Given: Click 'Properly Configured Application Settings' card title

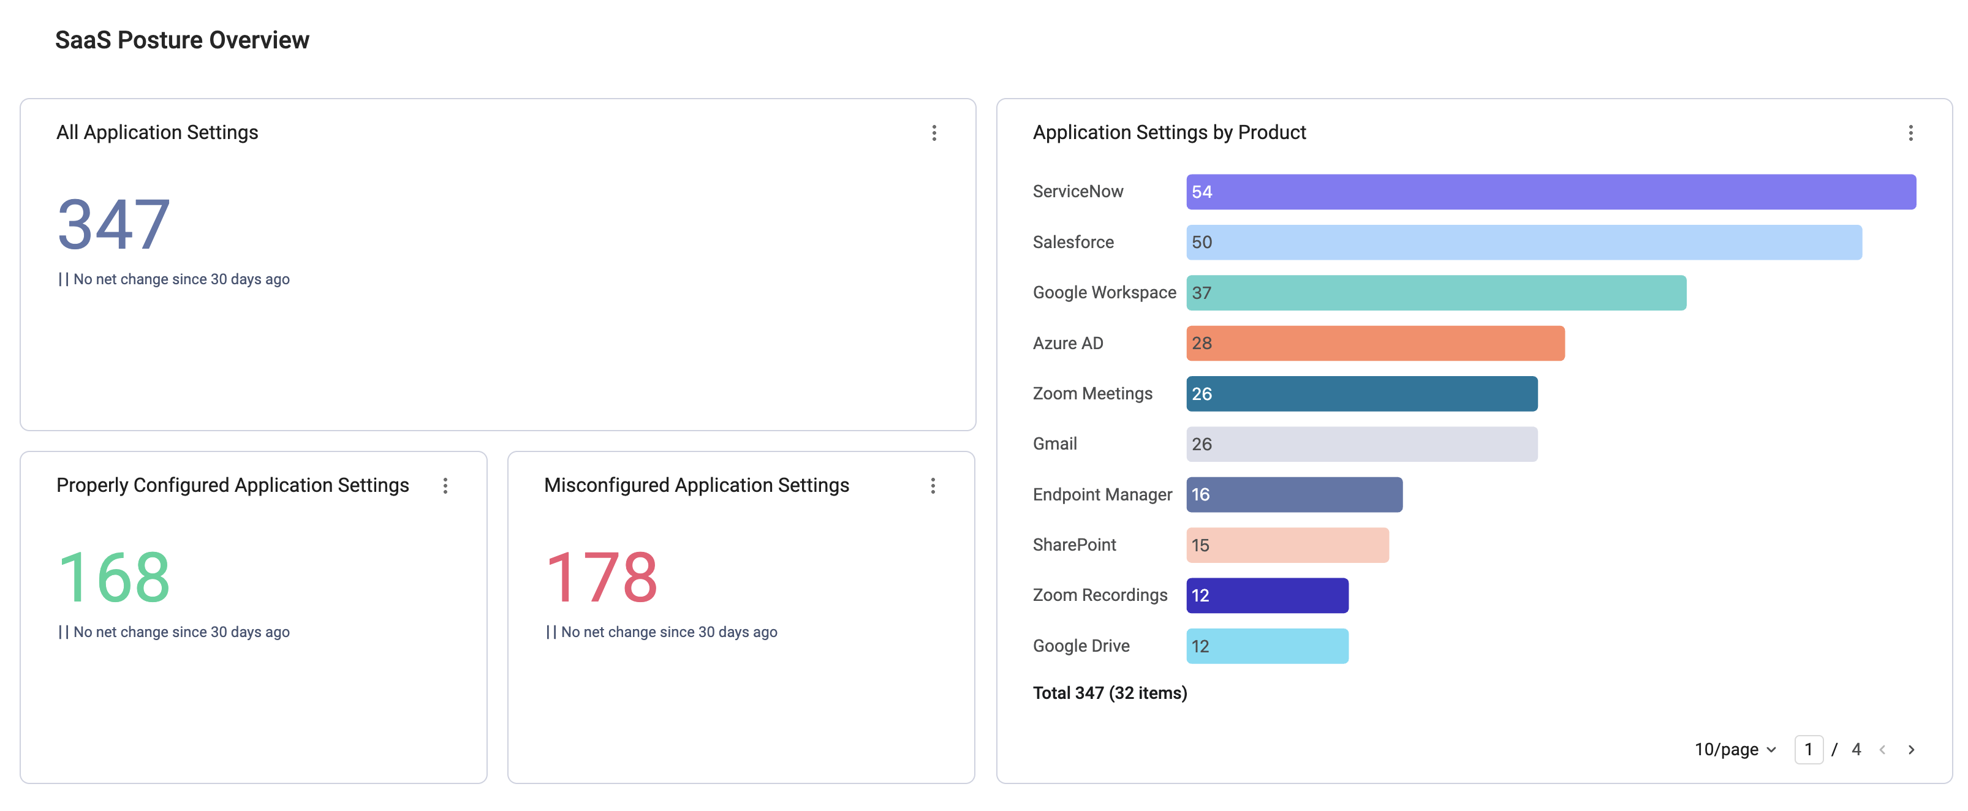Looking at the screenshot, I should pyautogui.click(x=233, y=485).
